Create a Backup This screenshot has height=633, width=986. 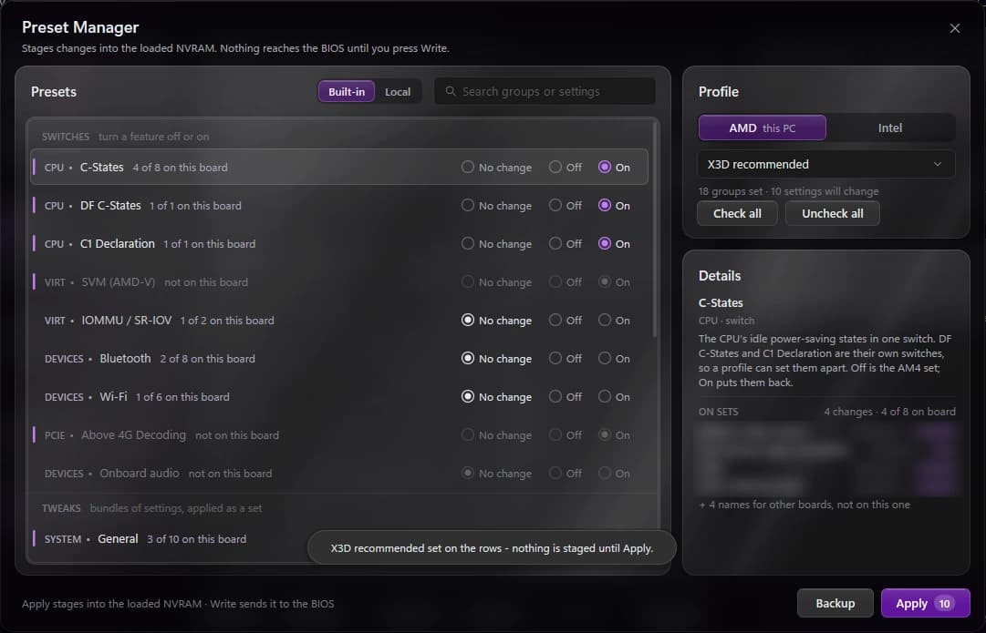[x=836, y=604]
